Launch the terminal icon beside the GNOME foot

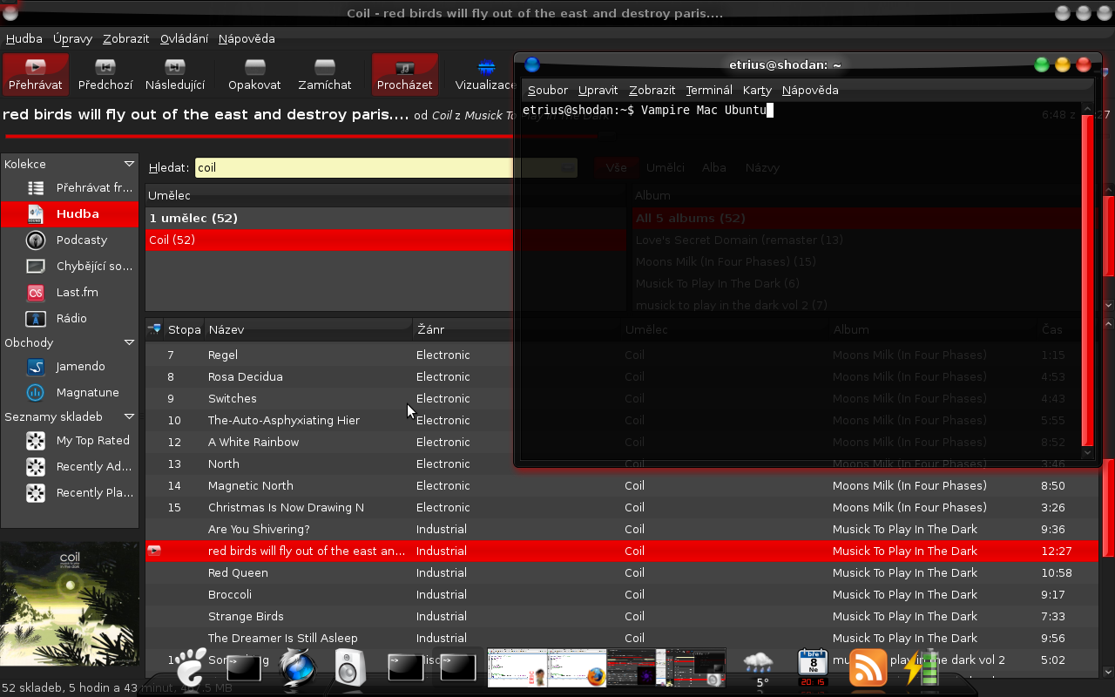point(243,667)
